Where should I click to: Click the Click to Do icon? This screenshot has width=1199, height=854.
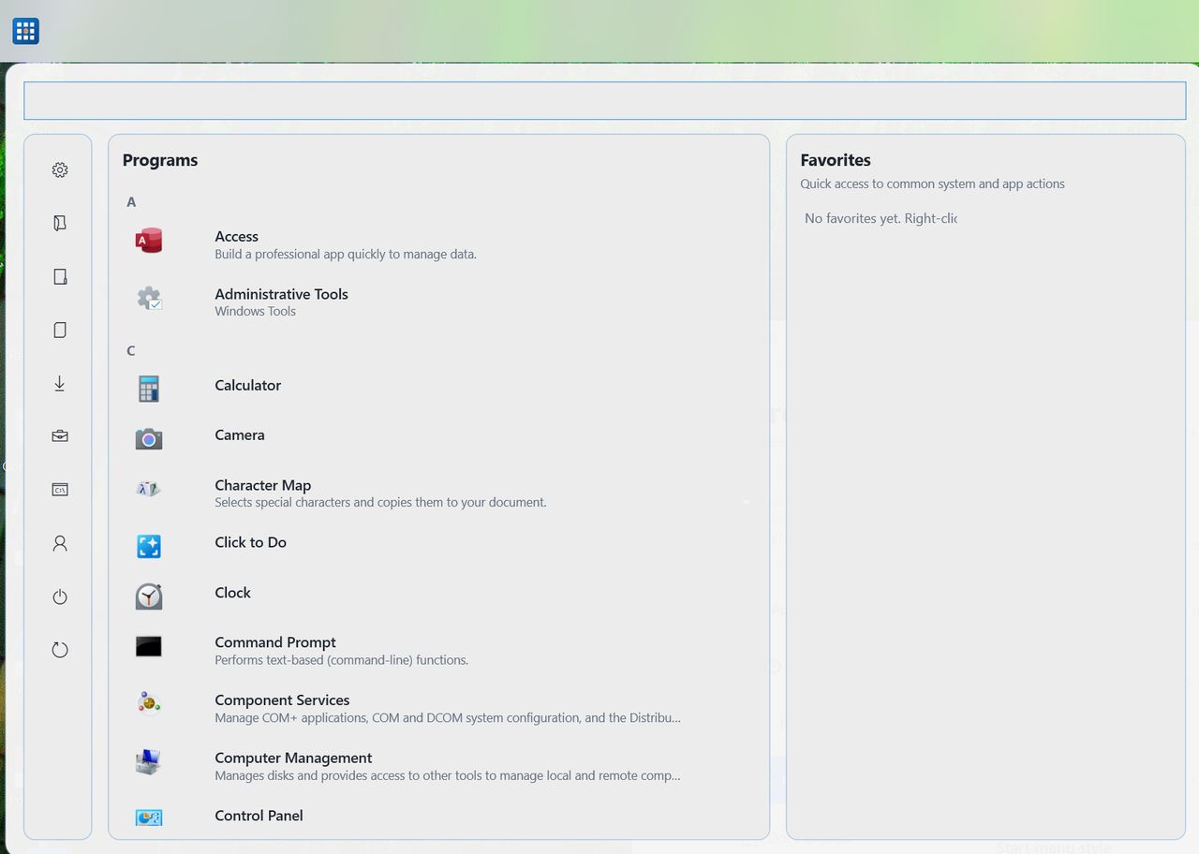click(148, 546)
